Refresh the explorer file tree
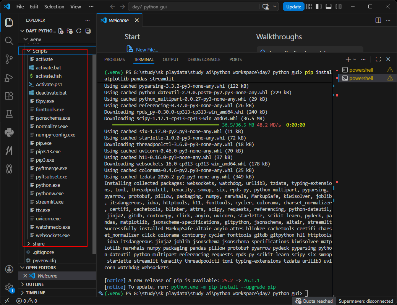Viewport: 397px width, 305px height. point(79,31)
